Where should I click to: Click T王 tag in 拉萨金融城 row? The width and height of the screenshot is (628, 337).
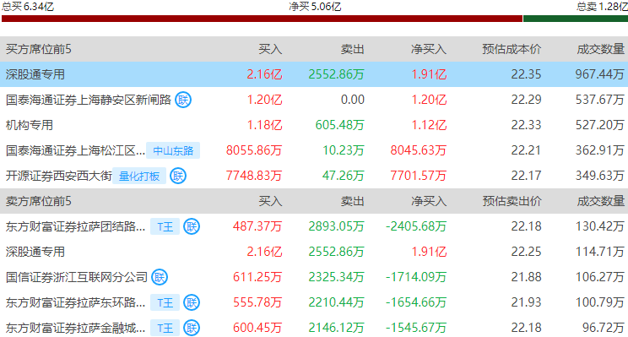point(165,329)
